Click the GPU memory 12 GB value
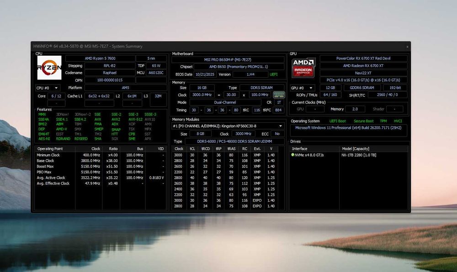 click(x=330, y=88)
